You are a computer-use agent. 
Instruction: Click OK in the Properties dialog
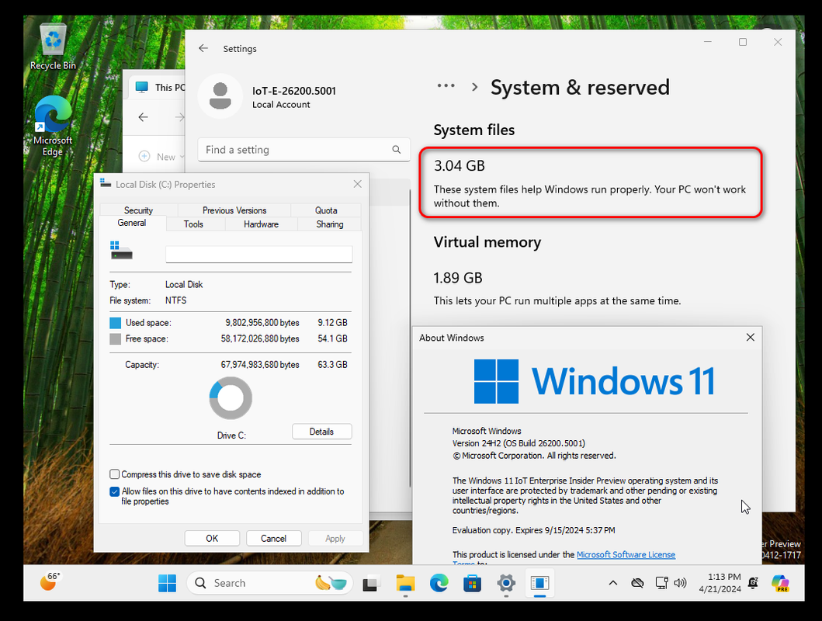(x=212, y=538)
